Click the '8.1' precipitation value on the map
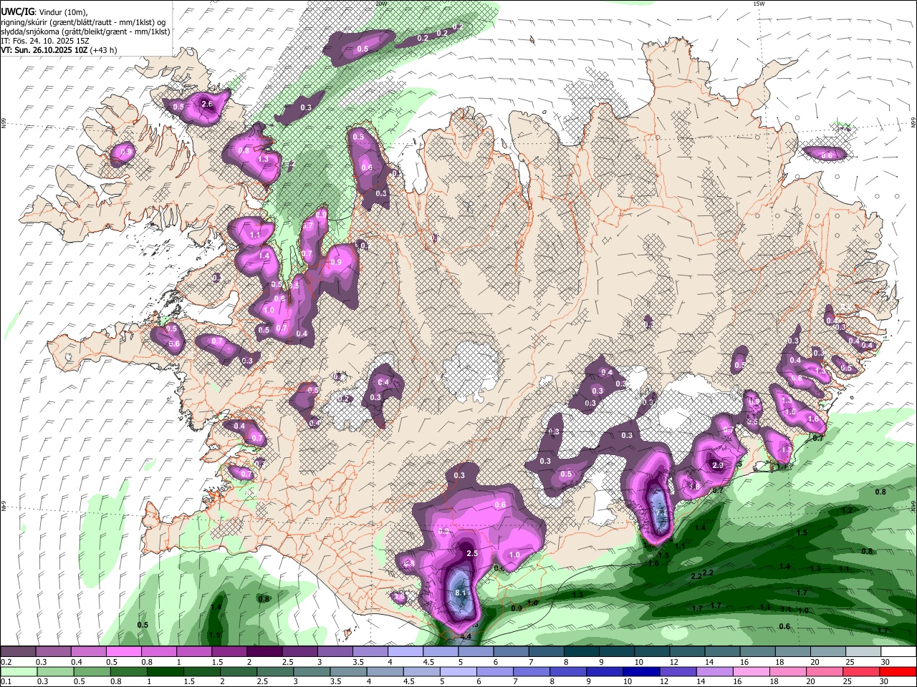The width and height of the screenshot is (917, 687). 461,593
